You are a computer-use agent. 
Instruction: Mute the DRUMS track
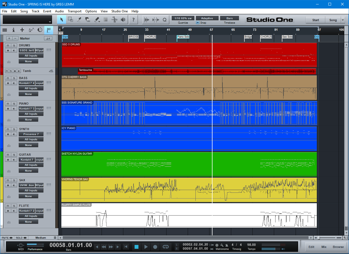click(x=8, y=45)
